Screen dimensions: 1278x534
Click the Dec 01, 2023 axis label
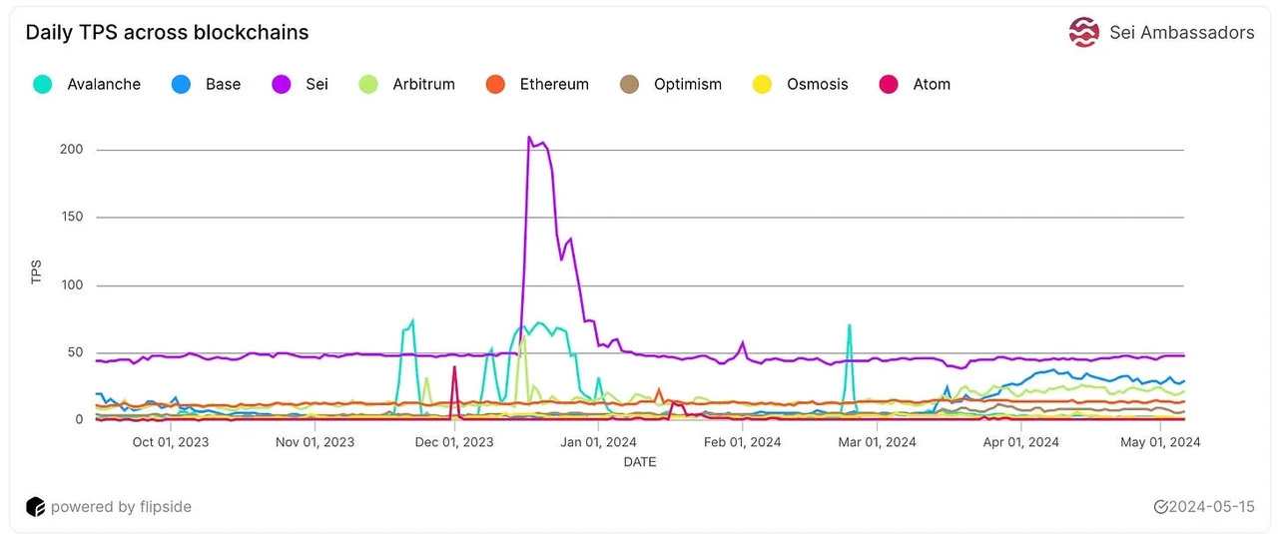click(x=454, y=441)
